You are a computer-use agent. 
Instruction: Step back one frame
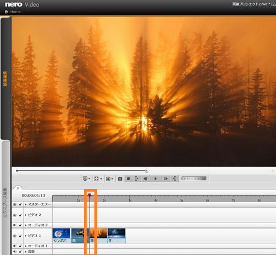(x=145, y=178)
